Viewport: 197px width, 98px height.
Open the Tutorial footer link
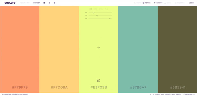coord(157,94)
